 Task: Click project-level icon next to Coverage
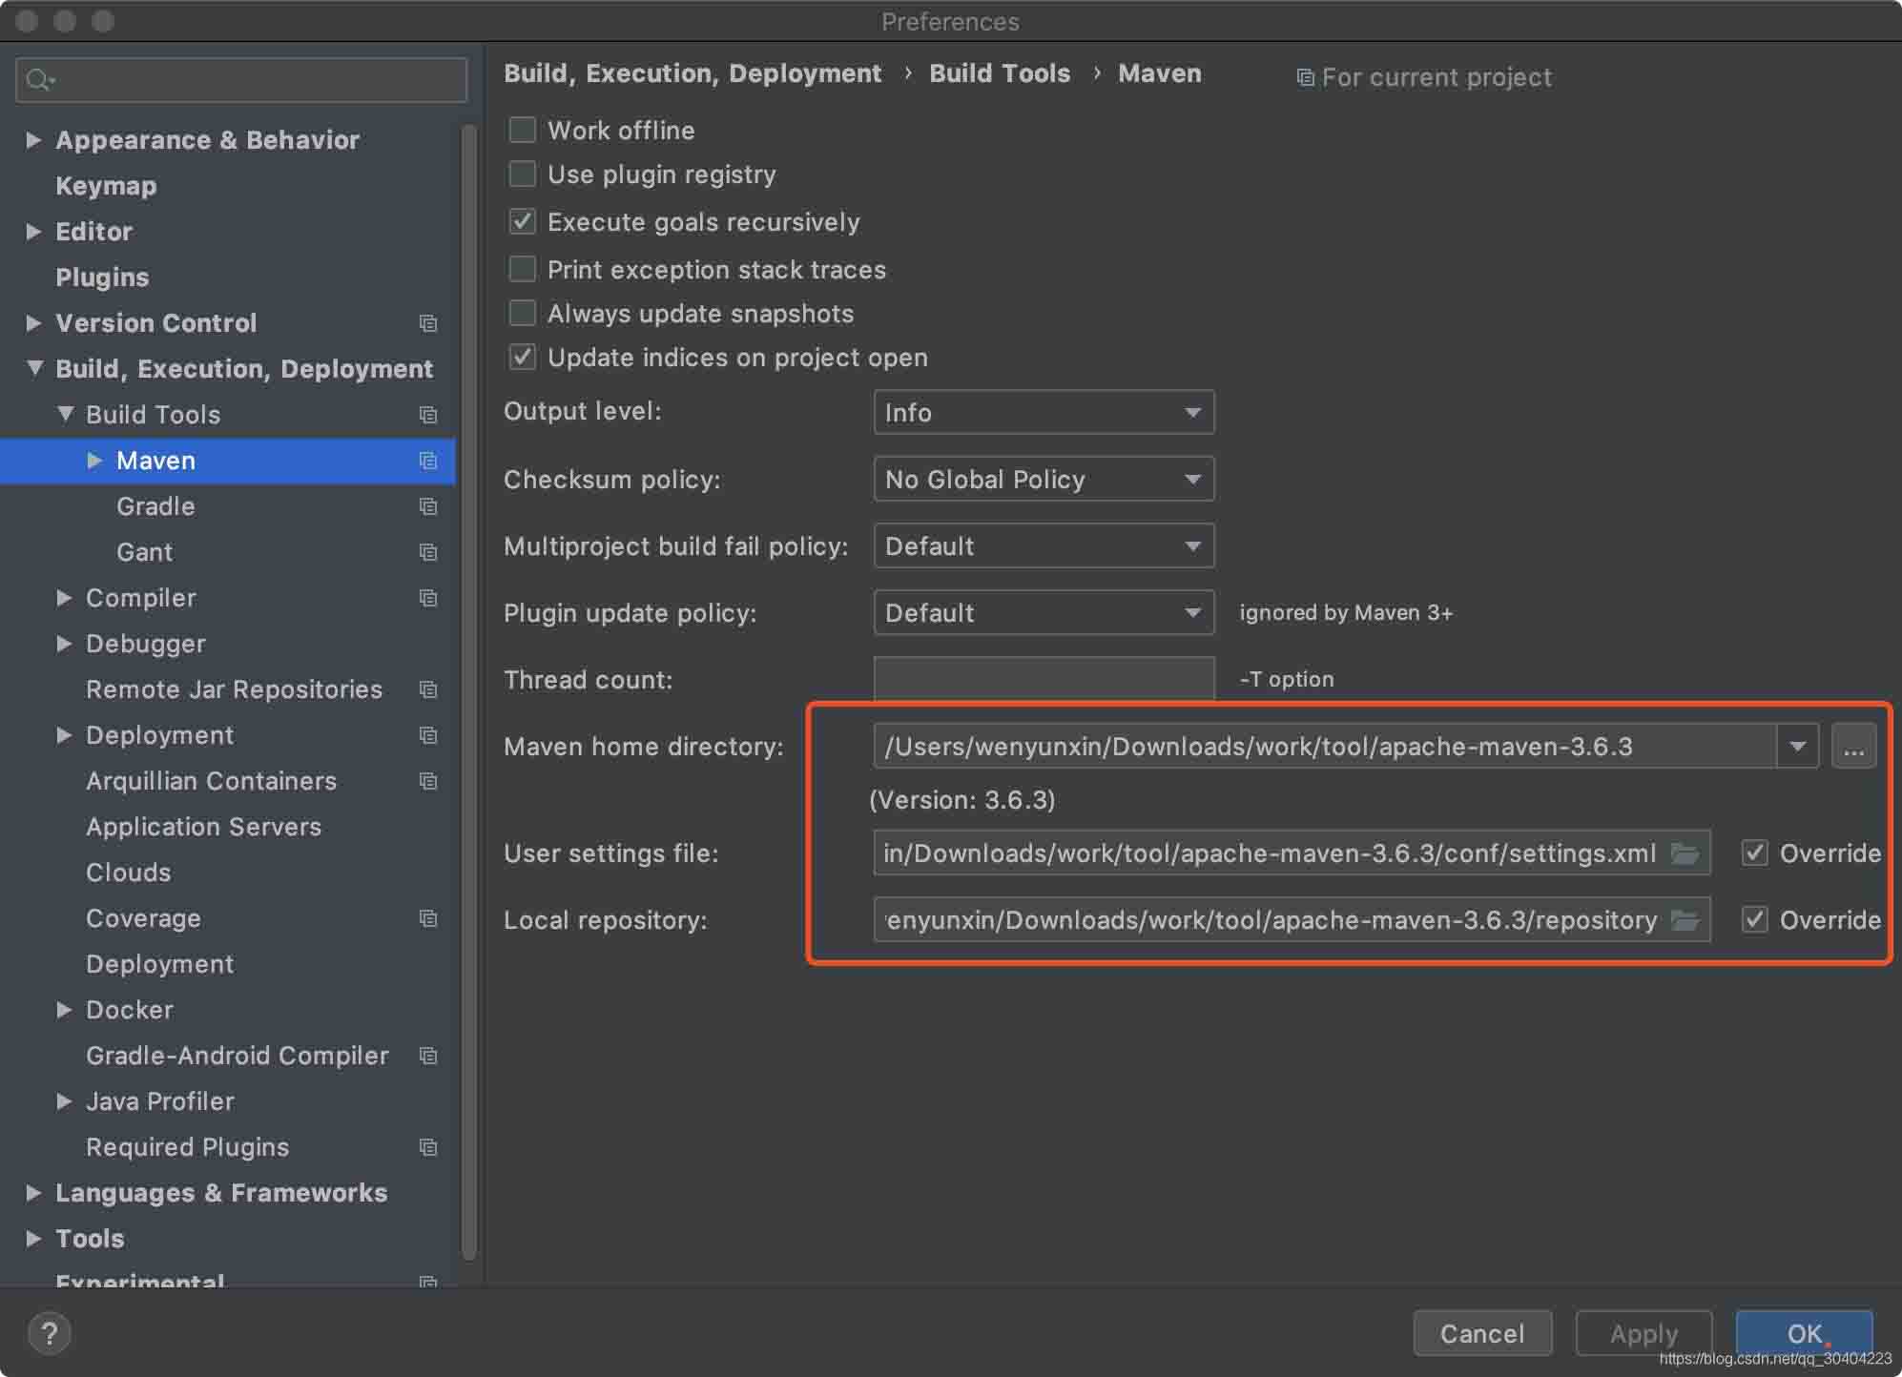428,918
